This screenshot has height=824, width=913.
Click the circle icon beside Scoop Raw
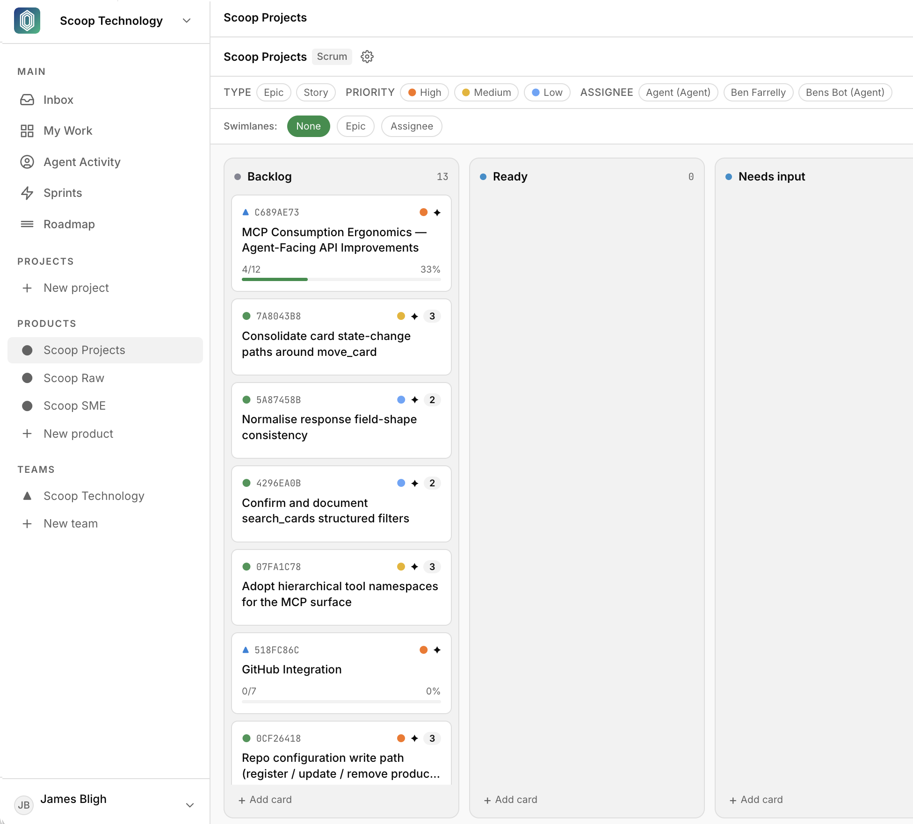27,378
